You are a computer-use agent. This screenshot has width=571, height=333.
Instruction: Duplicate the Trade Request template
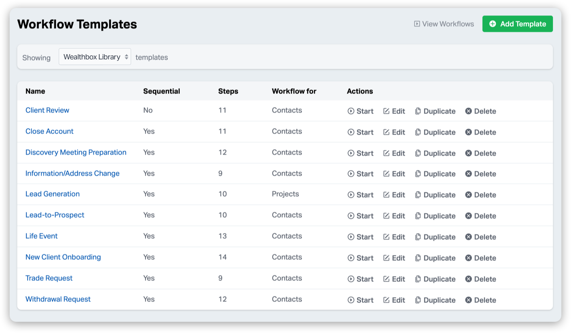(x=435, y=279)
